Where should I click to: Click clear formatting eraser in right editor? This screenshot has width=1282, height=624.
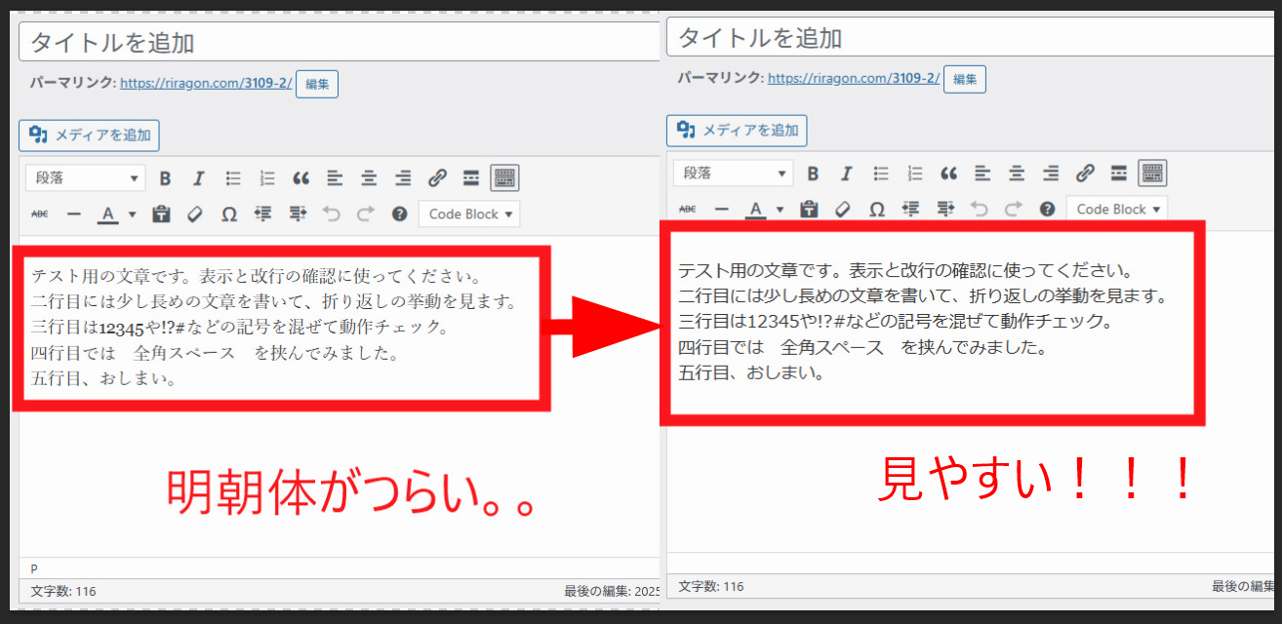click(x=842, y=210)
